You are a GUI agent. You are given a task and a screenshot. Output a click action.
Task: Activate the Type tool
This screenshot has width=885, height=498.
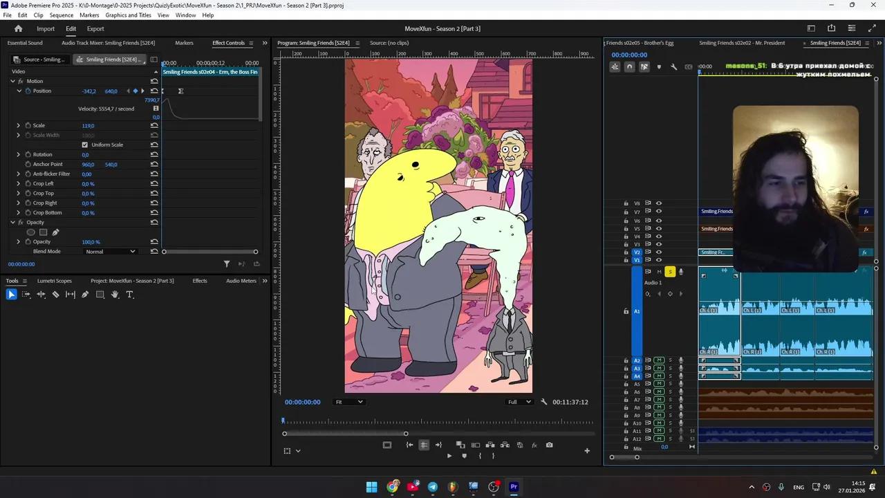point(129,295)
